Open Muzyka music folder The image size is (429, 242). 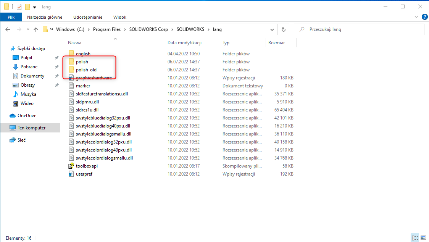[28, 94]
